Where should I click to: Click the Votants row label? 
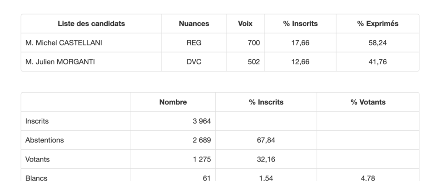(37, 159)
